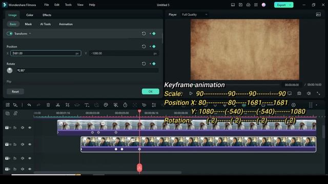Hide track 8 with its eye icon
This screenshot has width=328, height=184.
30,169
